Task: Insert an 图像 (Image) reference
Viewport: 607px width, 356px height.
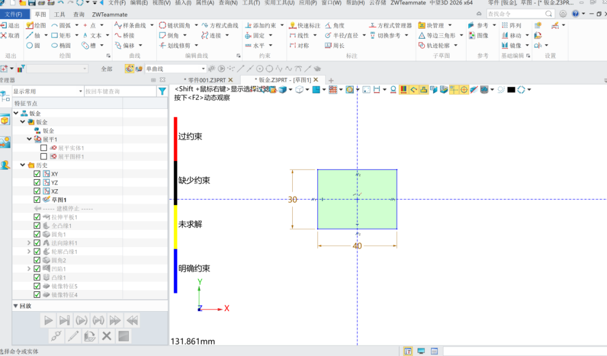Action: click(x=478, y=35)
